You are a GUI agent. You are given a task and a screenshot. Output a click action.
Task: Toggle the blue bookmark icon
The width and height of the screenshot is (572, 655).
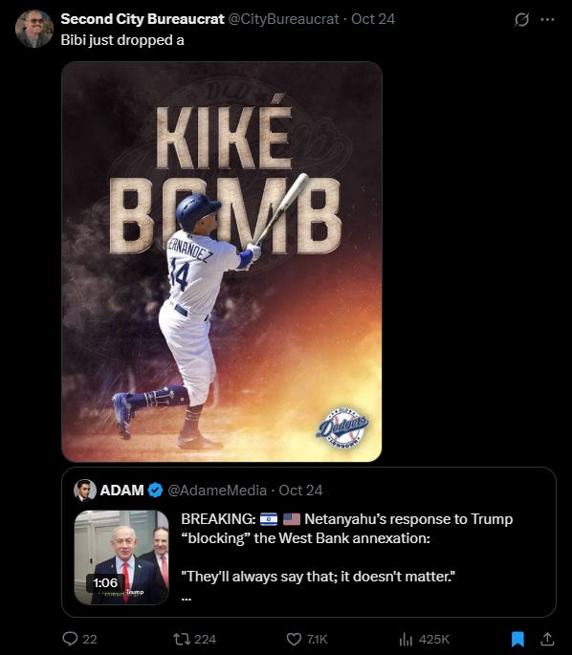[518, 639]
